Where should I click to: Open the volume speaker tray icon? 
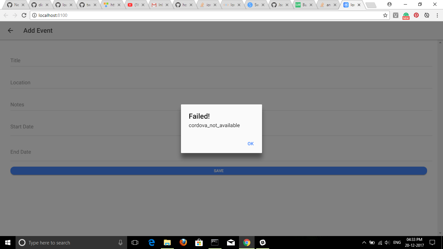tap(387, 243)
